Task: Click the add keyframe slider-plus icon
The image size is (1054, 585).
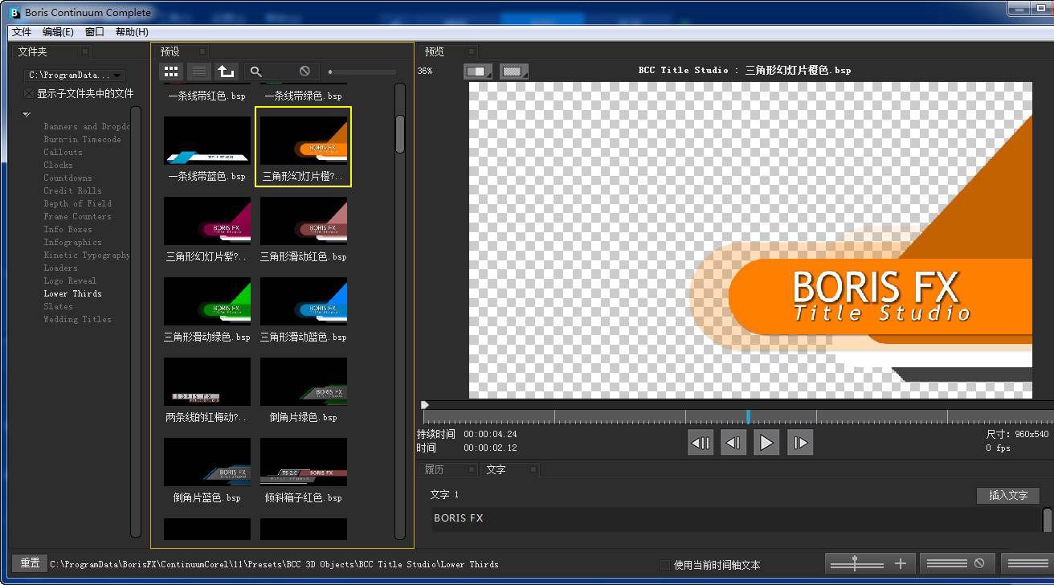Action: [869, 564]
